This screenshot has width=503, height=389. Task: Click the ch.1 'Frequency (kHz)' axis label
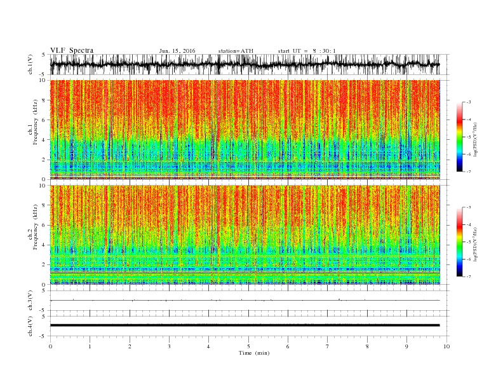click(36, 122)
